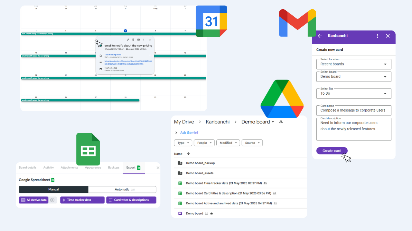The image size is (412, 231).
Task: Reverse sort order with the Name arrow
Action: pos(188,154)
